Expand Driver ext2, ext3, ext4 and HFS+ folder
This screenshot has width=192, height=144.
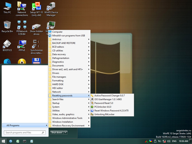(69, 70)
